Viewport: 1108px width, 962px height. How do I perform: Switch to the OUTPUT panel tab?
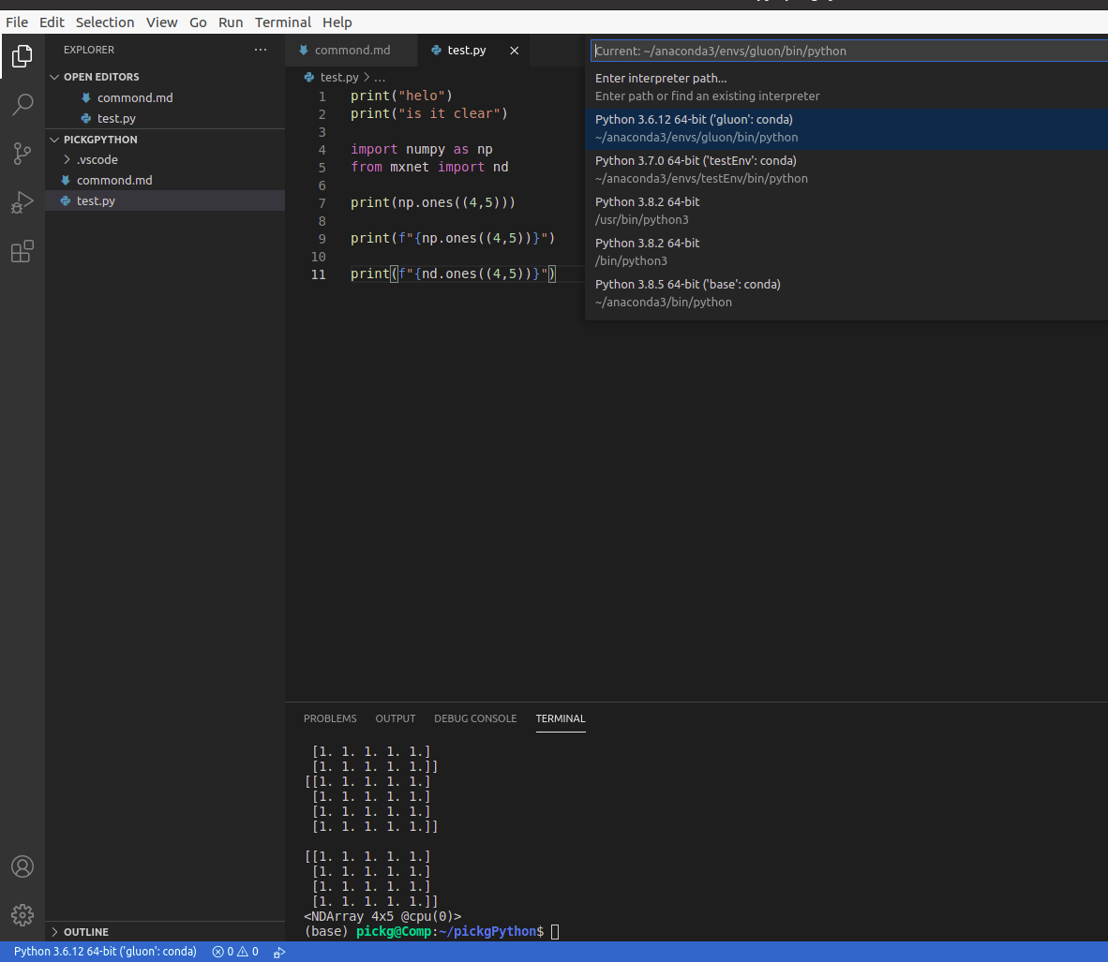pos(395,718)
